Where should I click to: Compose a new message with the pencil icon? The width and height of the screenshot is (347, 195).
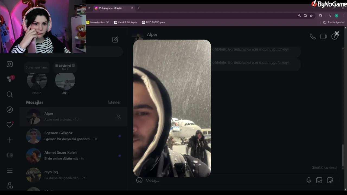click(115, 40)
